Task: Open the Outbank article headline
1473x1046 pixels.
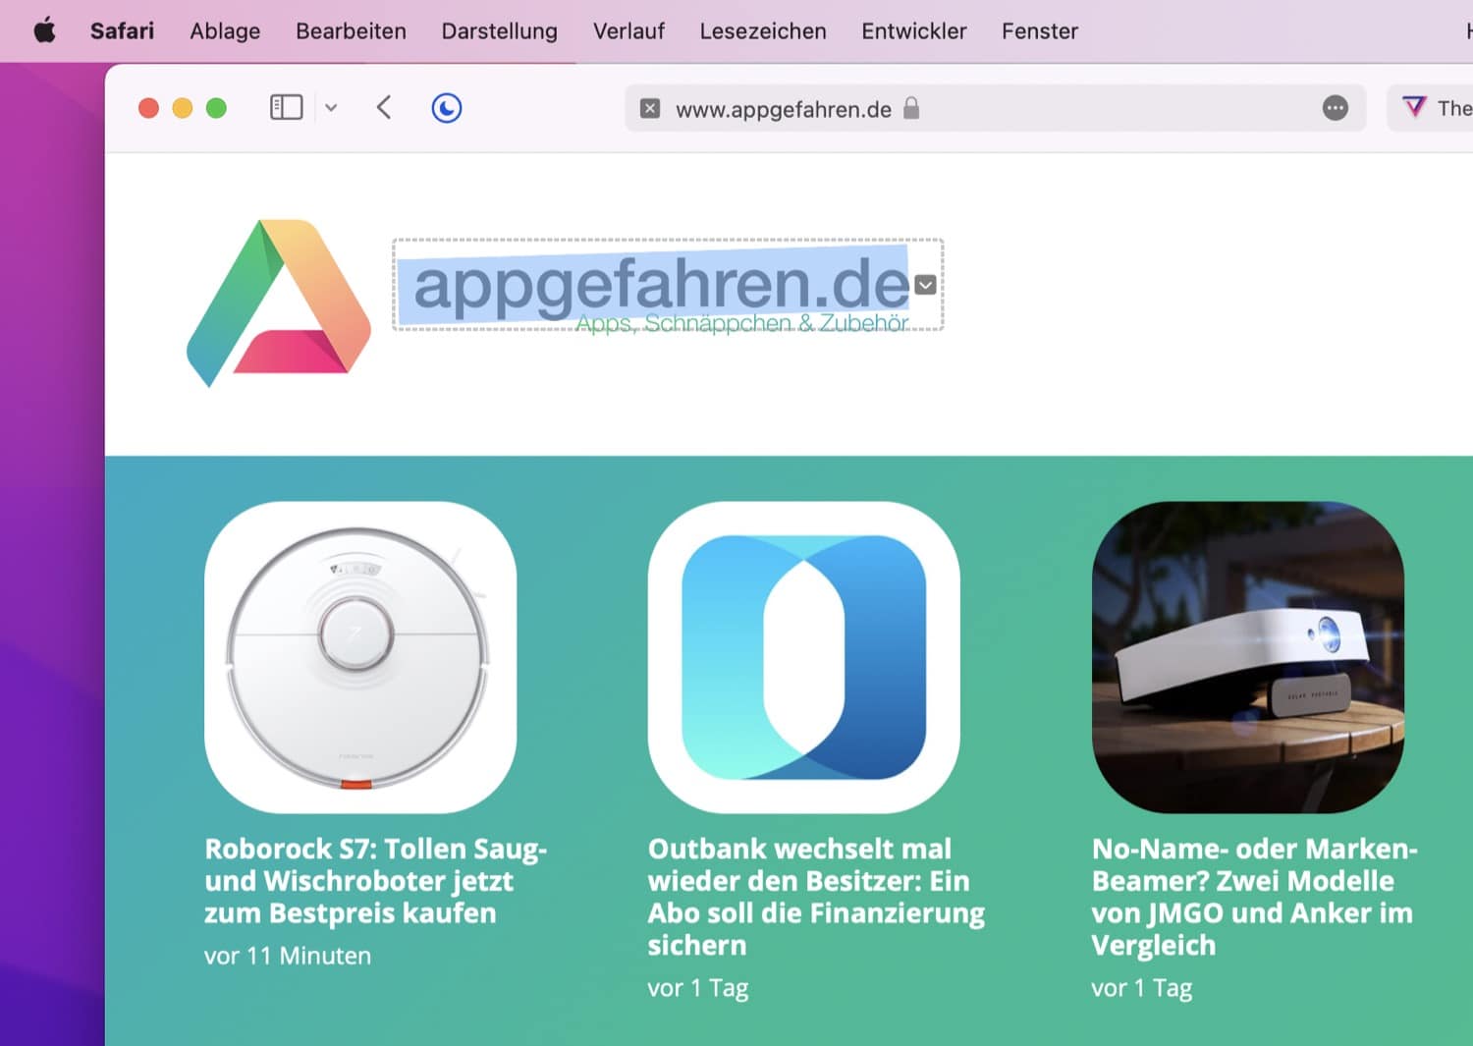Action: [x=815, y=896]
